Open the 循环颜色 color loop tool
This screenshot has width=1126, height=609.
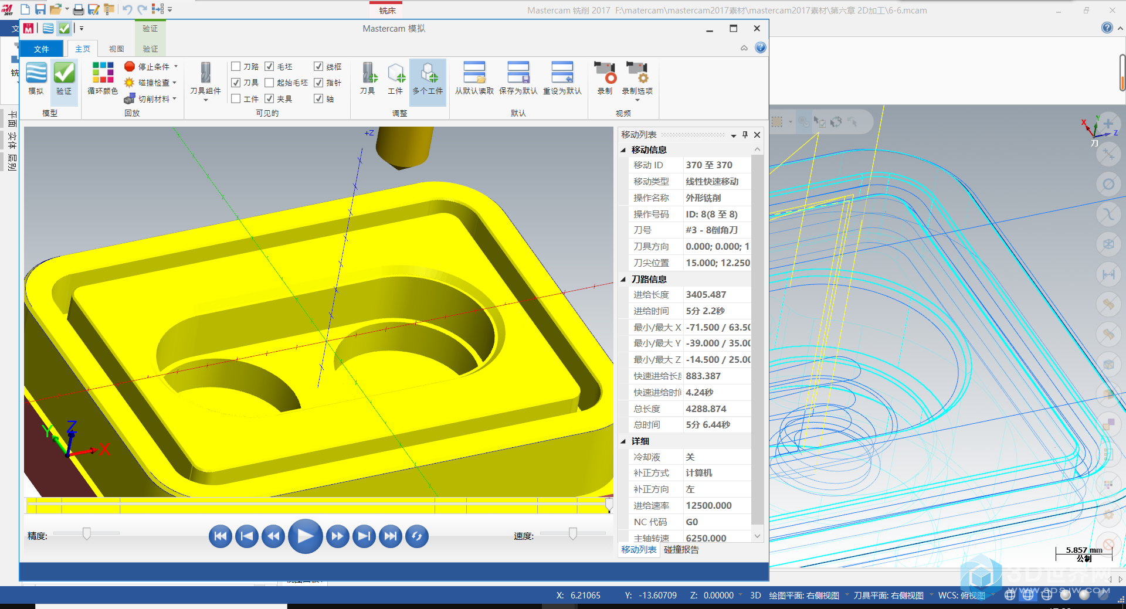point(103,79)
